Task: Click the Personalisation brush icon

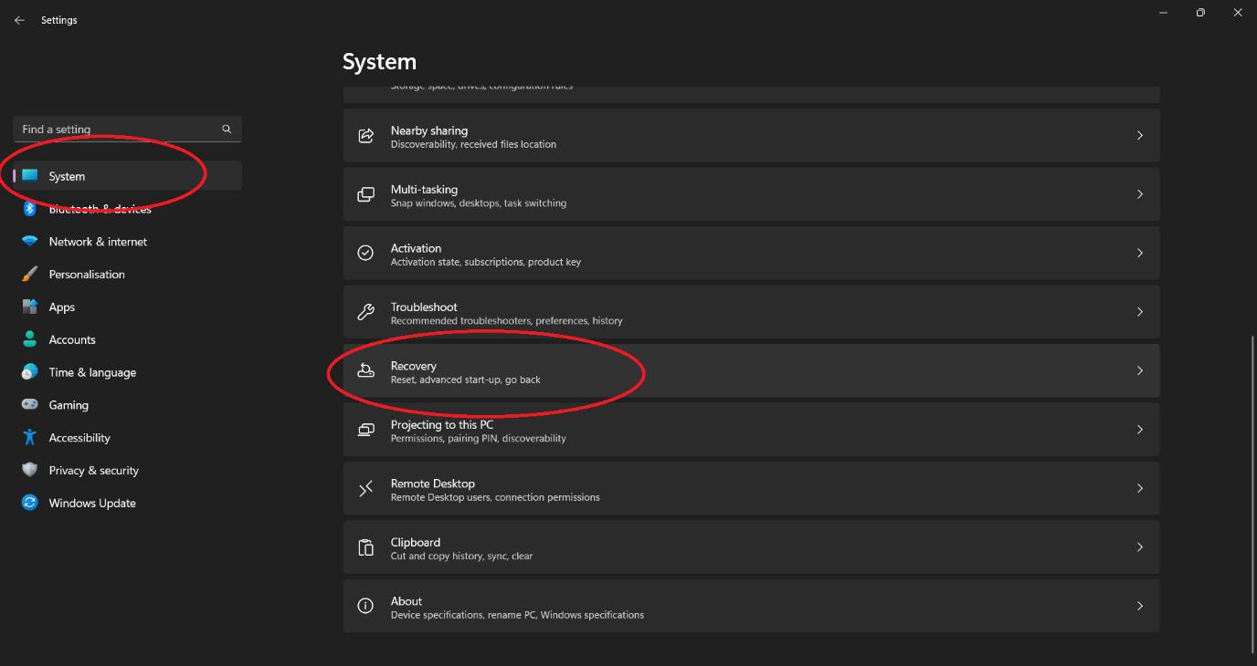Action: [x=28, y=274]
